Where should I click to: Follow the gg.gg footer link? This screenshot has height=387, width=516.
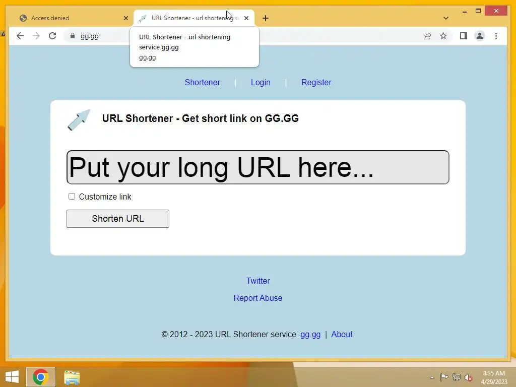[x=310, y=335]
